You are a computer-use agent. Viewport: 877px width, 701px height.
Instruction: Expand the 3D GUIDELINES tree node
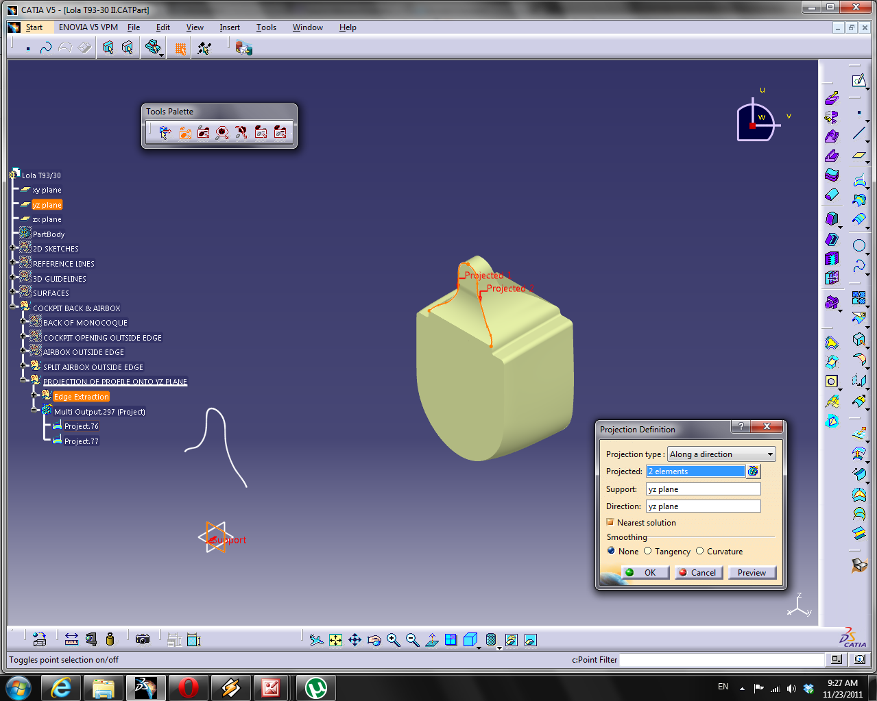[12, 278]
